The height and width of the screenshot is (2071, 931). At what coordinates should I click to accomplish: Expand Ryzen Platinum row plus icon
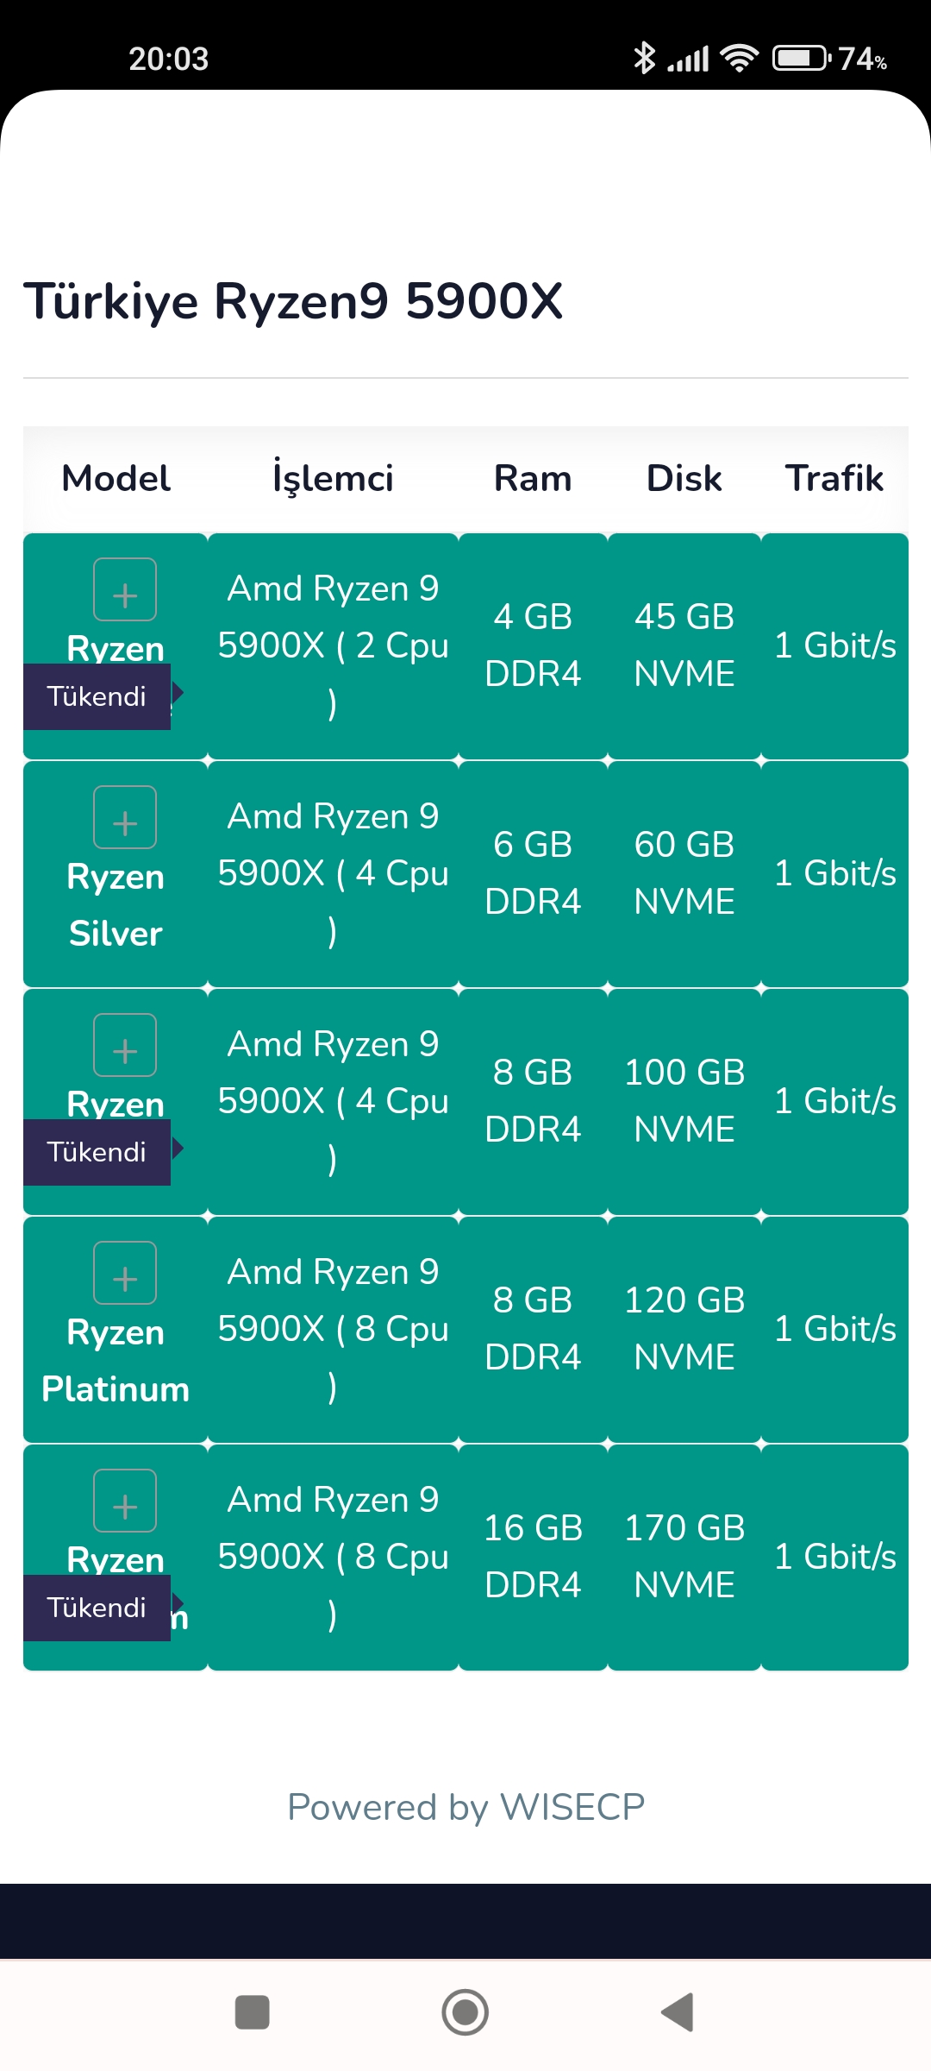[125, 1273]
